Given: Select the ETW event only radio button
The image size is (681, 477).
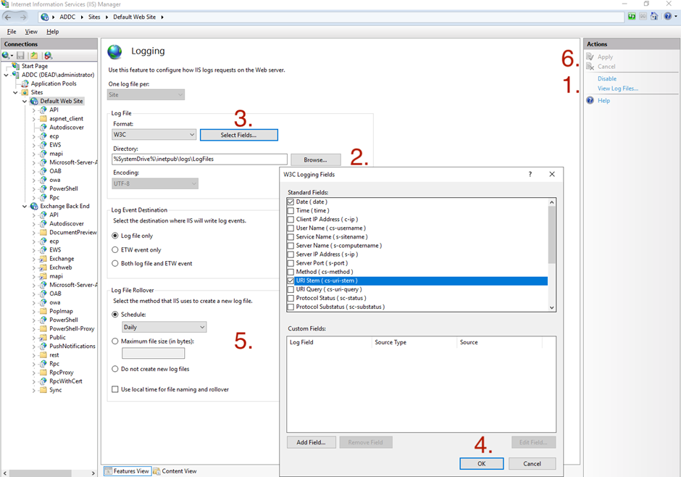Looking at the screenshot, I should point(115,249).
